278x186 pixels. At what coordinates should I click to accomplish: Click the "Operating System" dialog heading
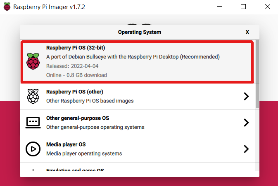140,32
